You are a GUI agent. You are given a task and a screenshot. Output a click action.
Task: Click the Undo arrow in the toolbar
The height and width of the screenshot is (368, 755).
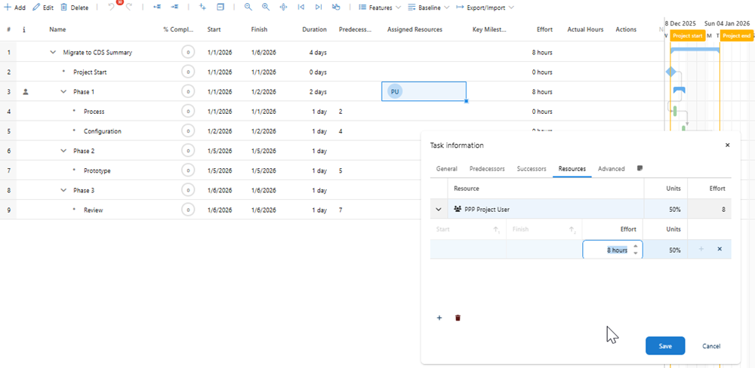(x=112, y=7)
